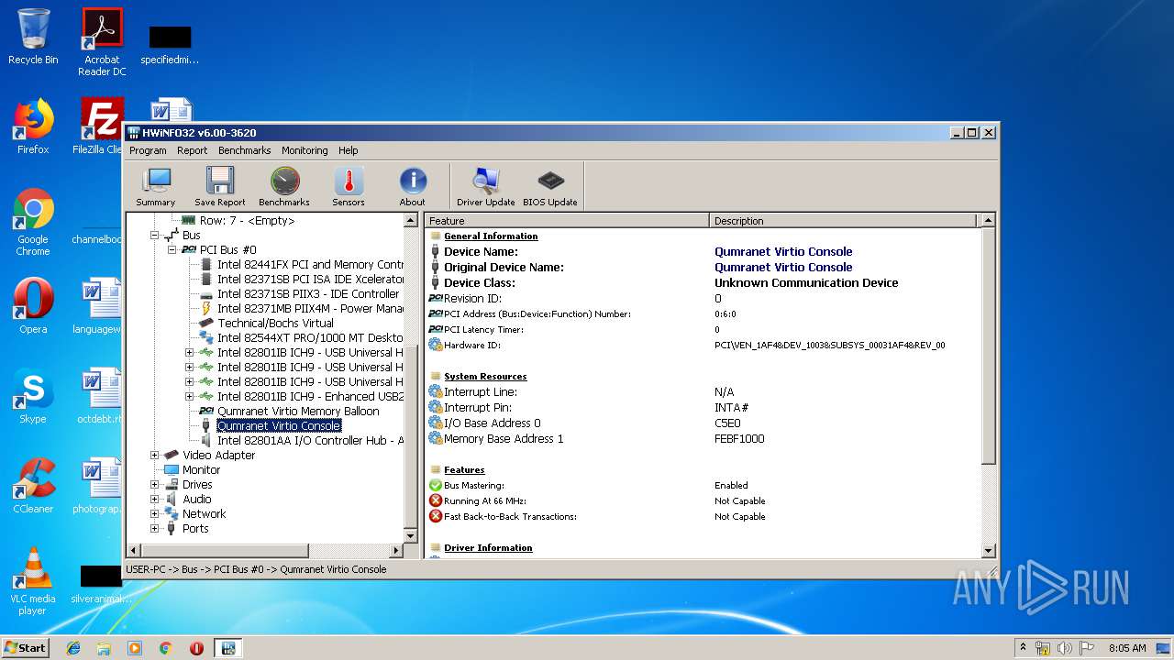Open Opera desktop icon
The image size is (1174, 660).
[33, 306]
